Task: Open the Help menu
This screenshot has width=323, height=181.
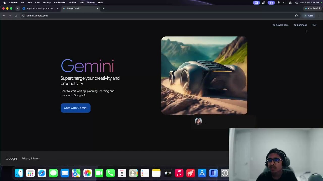Action: 100,3
